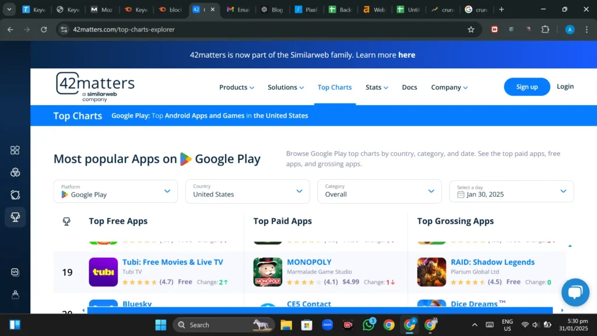Open Zoom from taskbar

pos(328,325)
